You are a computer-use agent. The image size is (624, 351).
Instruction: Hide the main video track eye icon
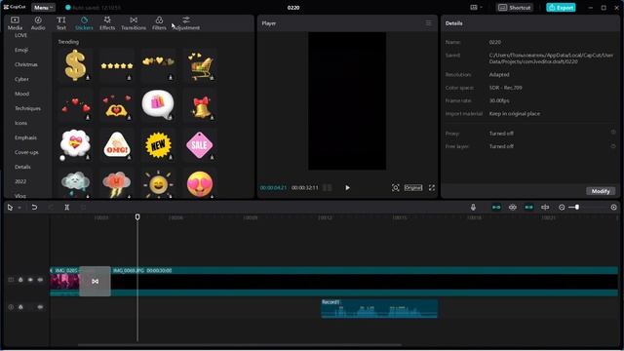tap(30, 280)
